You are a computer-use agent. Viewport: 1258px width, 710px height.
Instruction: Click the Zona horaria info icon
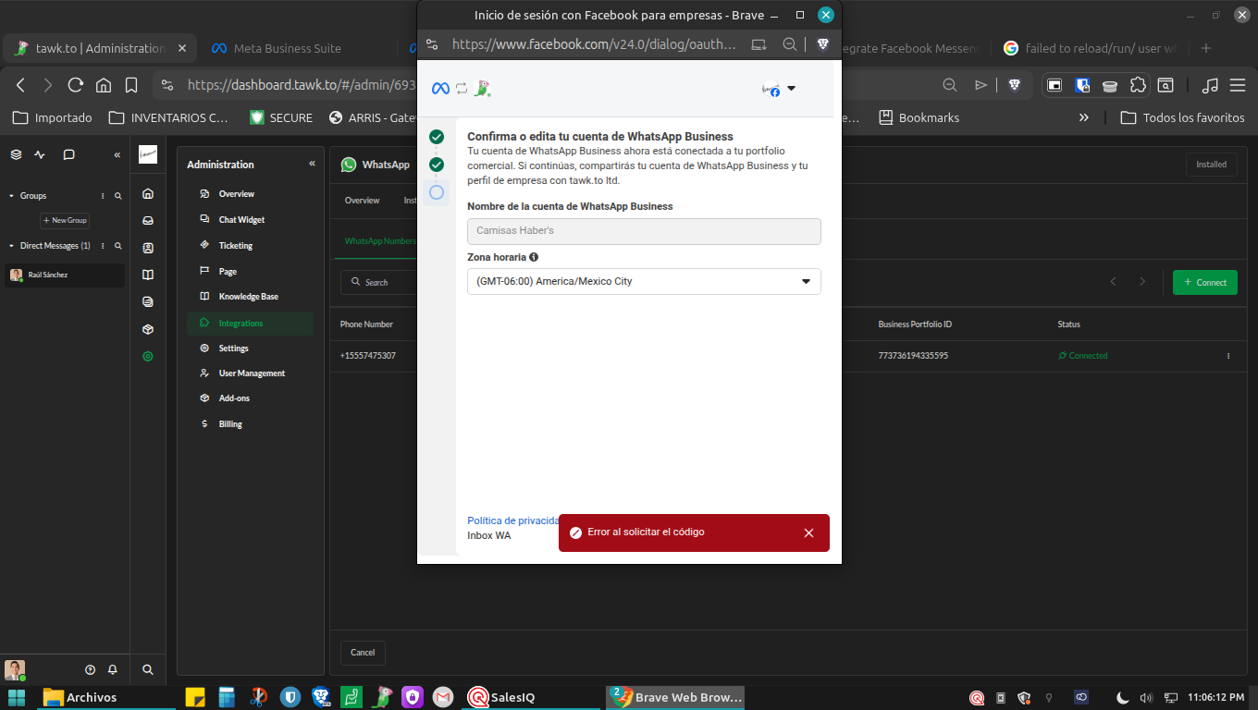[x=534, y=257]
